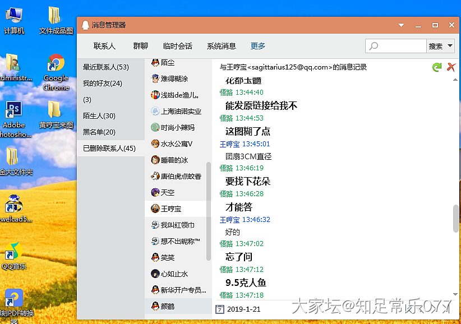The width and height of the screenshot is (461, 324).
Task: Click the green refresh icon in message records
Action: pyautogui.click(x=437, y=67)
